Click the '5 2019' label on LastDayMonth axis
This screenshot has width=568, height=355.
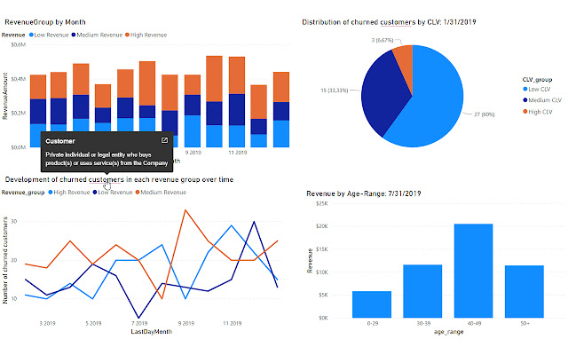tap(93, 323)
